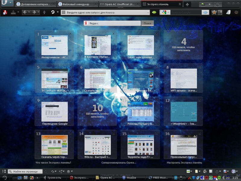The width and height of the screenshot is (241, 181).
Task: Select the Экспресс-панель tab
Action: coord(162,4)
